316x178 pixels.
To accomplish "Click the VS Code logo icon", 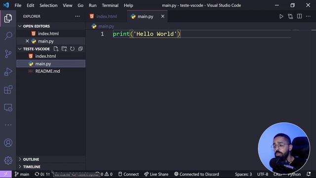I will point(6,5).
